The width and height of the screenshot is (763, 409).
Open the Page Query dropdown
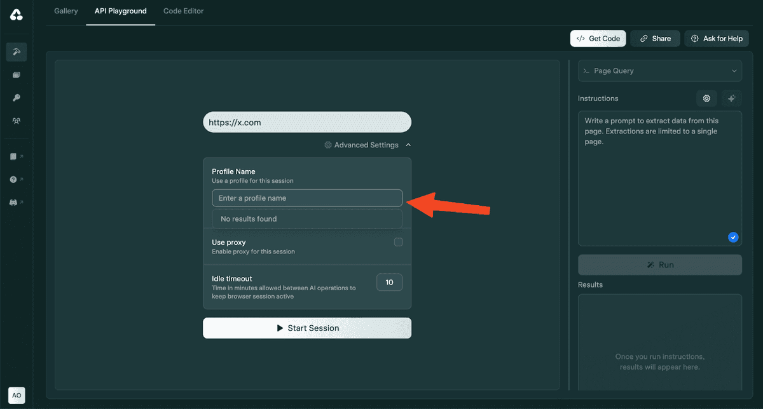[659, 71]
